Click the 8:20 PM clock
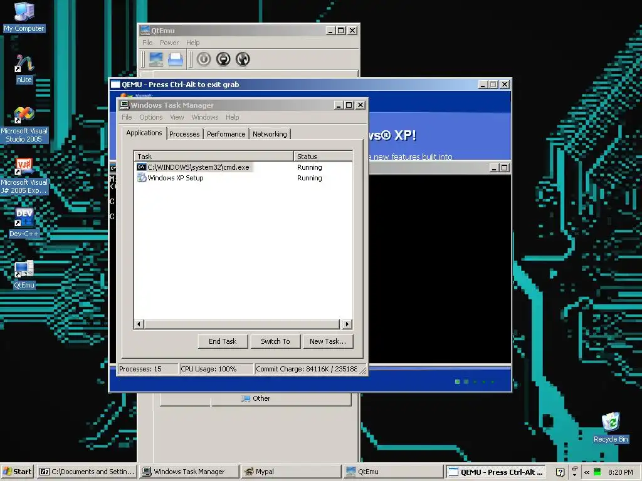 pos(620,472)
